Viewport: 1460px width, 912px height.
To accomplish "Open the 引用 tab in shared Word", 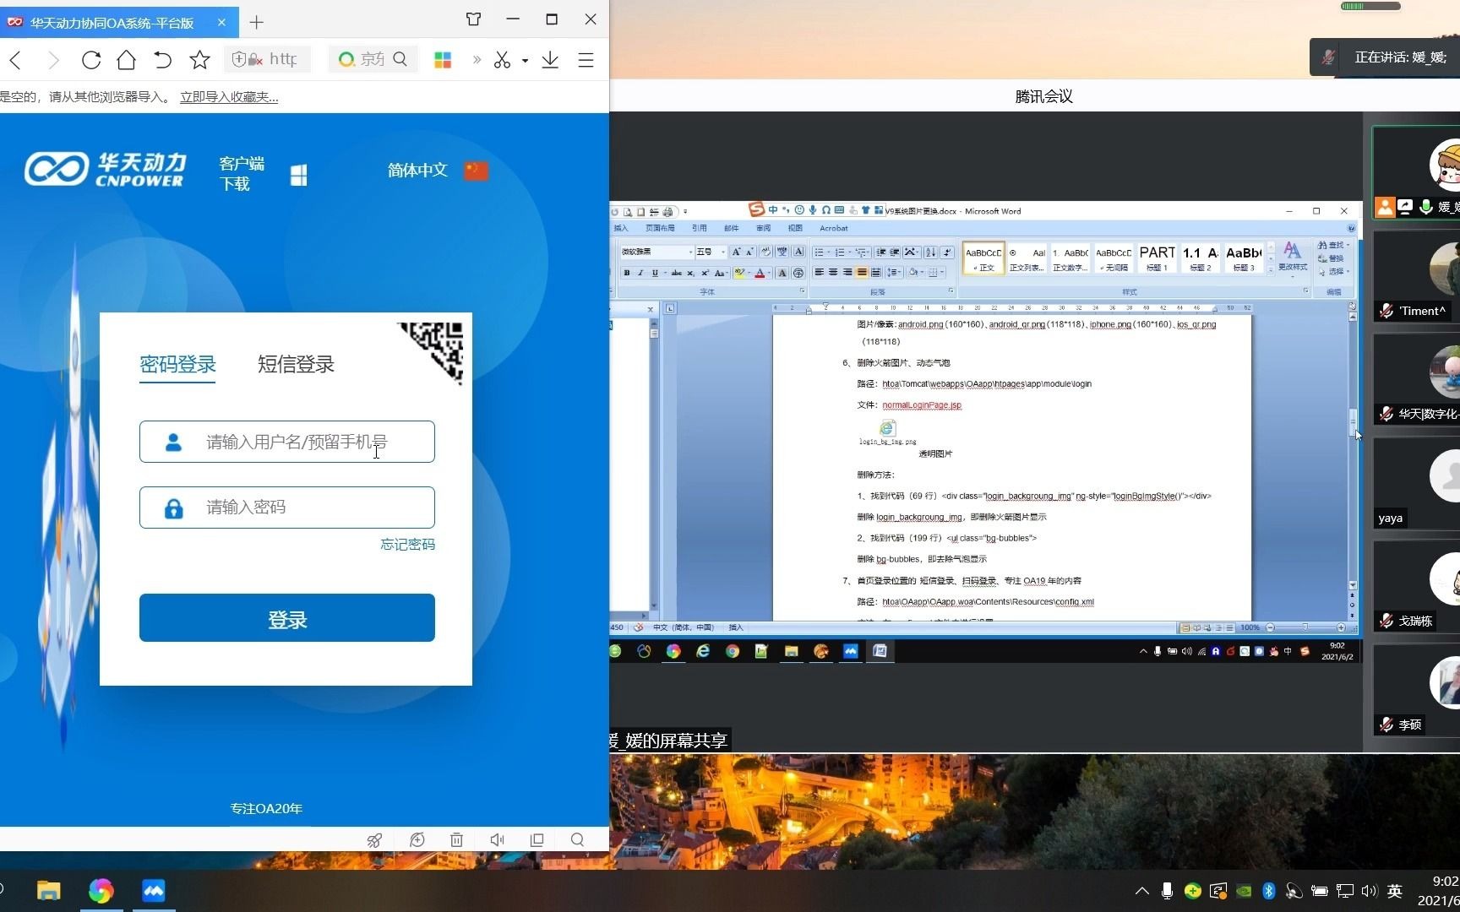I will coord(699,228).
